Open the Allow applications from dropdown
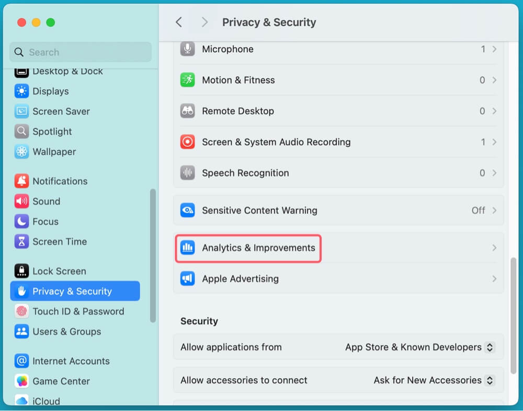 click(489, 347)
